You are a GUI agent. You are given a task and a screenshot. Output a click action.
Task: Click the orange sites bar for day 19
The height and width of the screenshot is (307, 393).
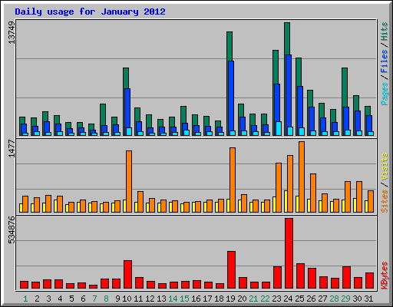[x=233, y=180]
